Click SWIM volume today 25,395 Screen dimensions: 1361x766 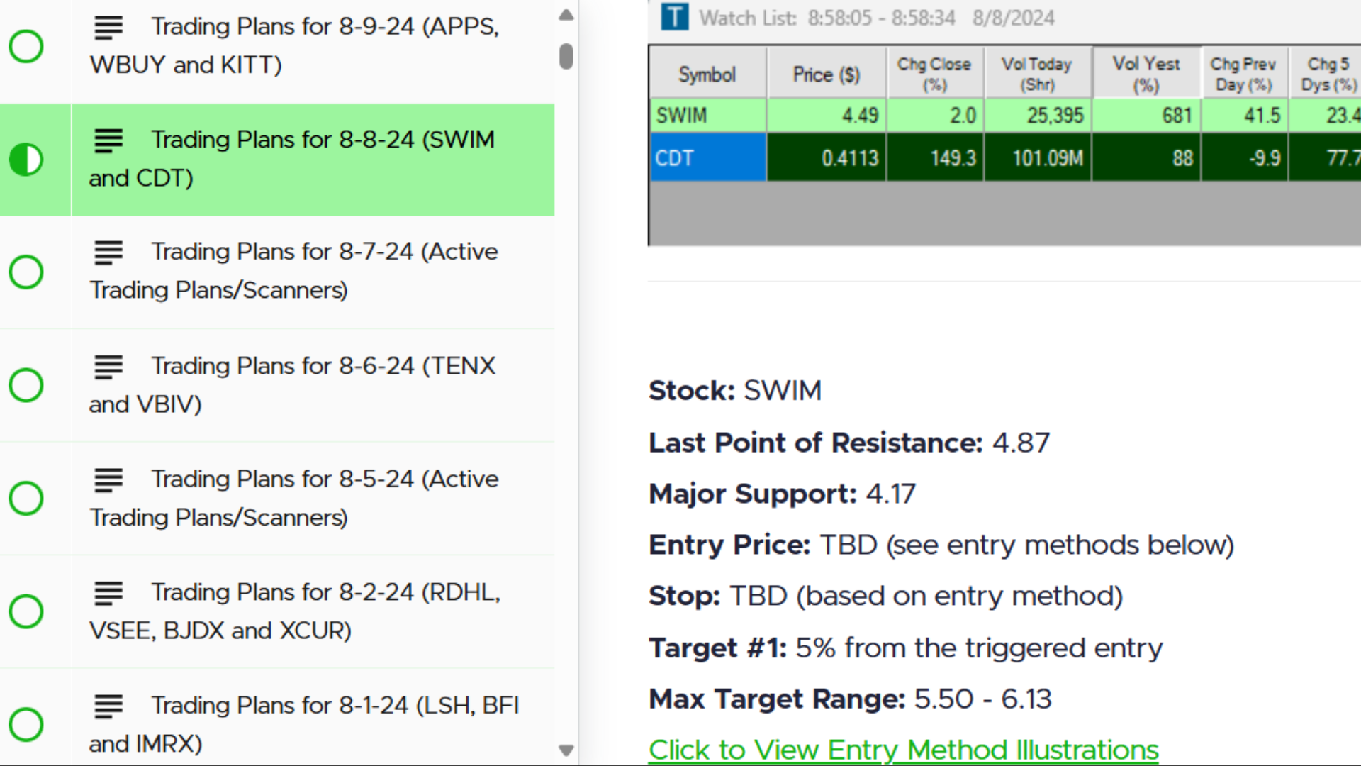pyautogui.click(x=1037, y=116)
